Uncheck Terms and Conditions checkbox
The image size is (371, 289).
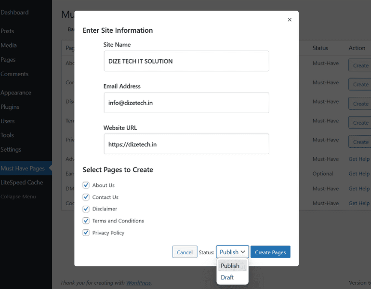[86, 221]
